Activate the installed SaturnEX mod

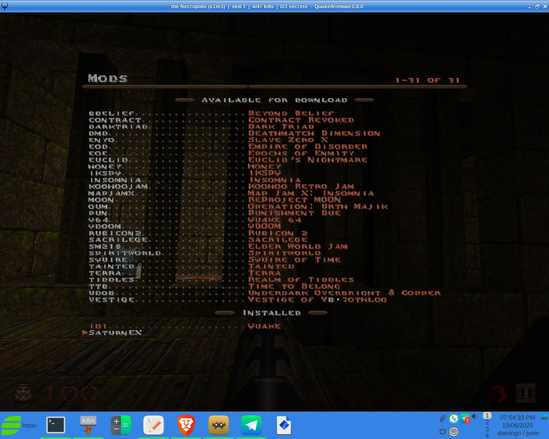[x=115, y=333]
